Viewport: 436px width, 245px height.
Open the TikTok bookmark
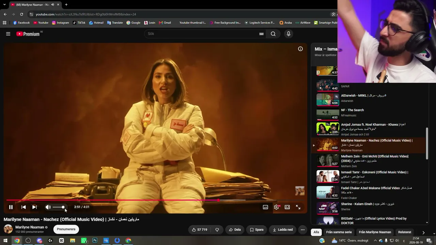coord(79,23)
